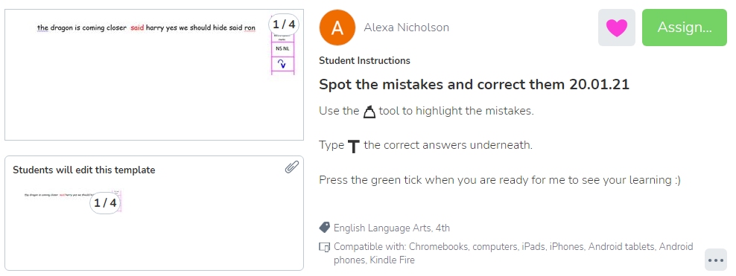
Task: Click the orange avatar with letter A
Action: (337, 28)
